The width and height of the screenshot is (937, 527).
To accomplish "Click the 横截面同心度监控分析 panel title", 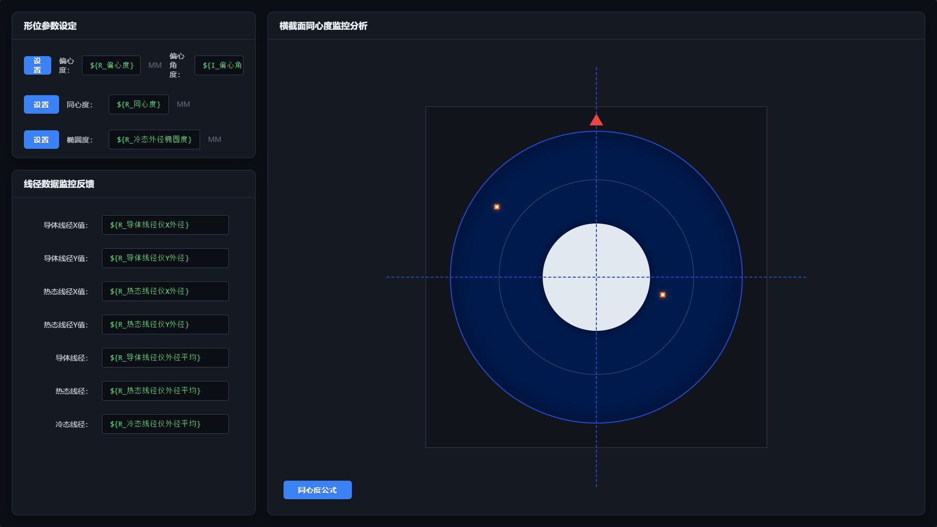I will coord(324,26).
